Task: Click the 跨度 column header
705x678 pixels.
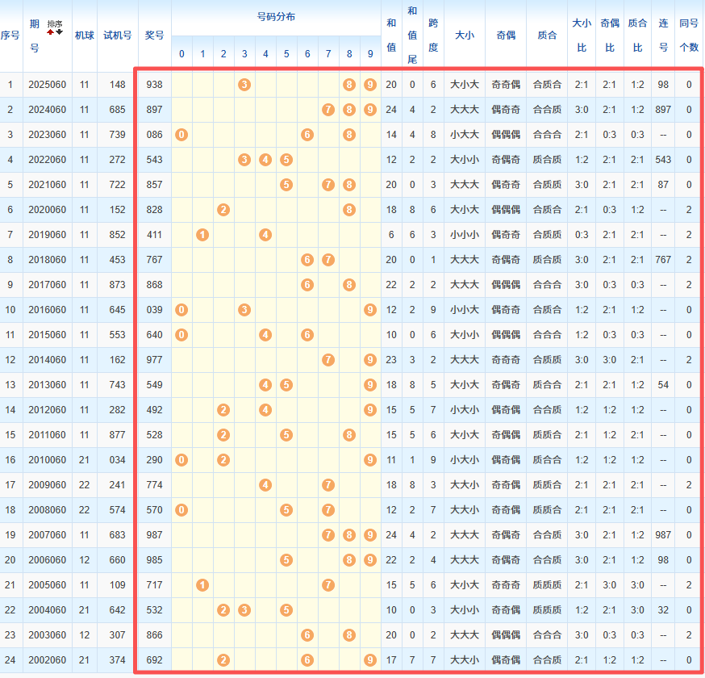Action: coord(433,35)
